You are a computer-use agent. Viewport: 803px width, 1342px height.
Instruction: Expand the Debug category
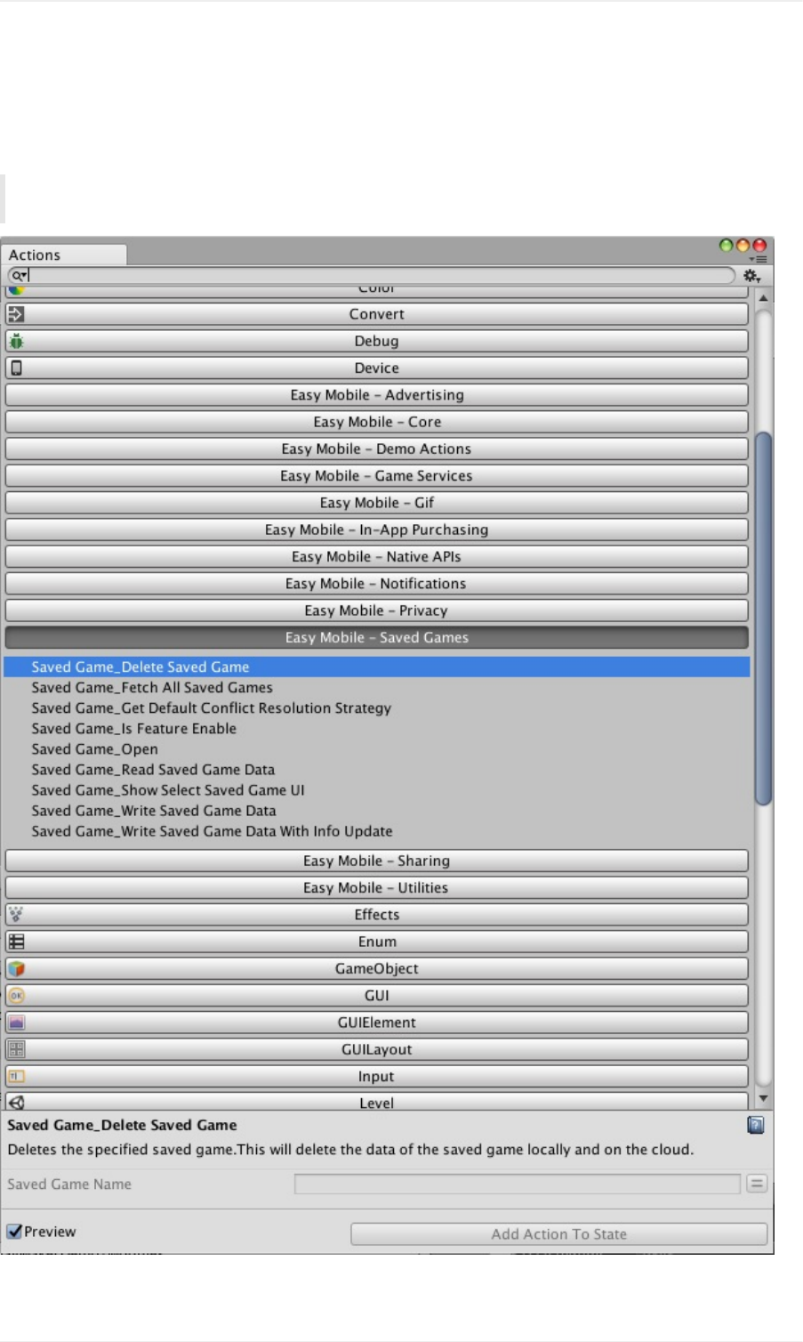point(376,341)
